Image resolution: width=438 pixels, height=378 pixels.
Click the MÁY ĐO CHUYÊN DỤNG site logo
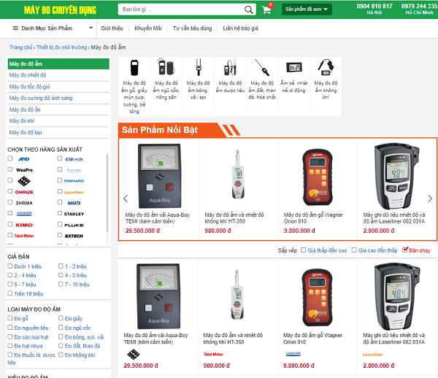point(60,10)
